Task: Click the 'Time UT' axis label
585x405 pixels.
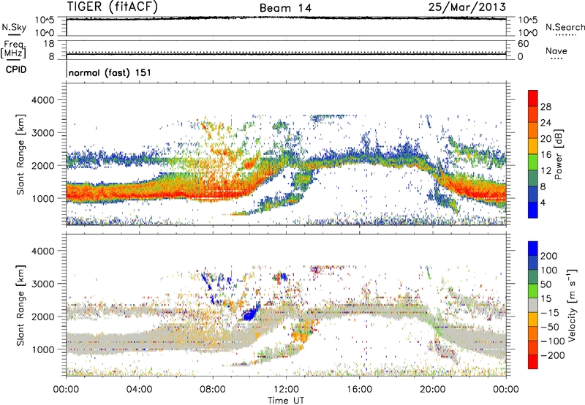Action: pyautogui.click(x=286, y=400)
